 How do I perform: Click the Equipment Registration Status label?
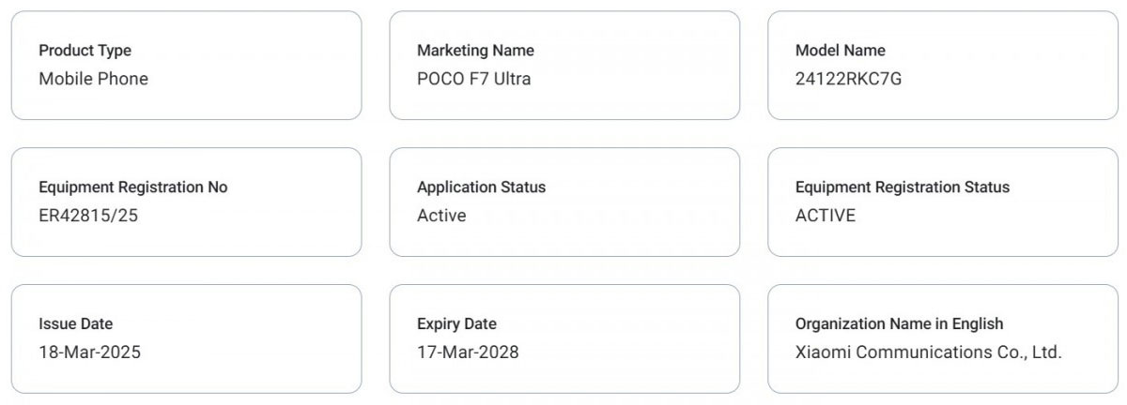tap(902, 187)
